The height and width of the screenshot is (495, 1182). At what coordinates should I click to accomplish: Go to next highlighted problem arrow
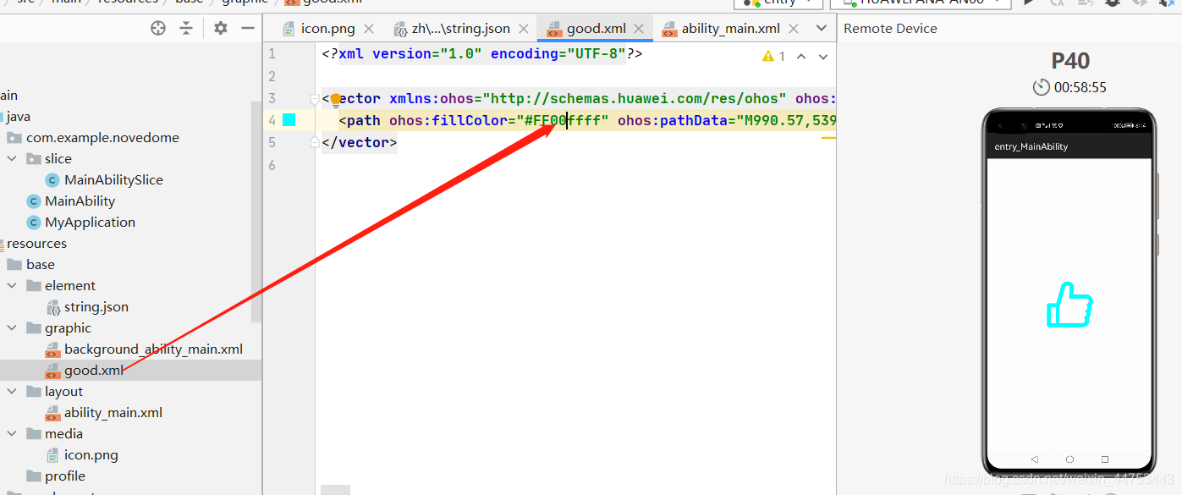click(822, 57)
